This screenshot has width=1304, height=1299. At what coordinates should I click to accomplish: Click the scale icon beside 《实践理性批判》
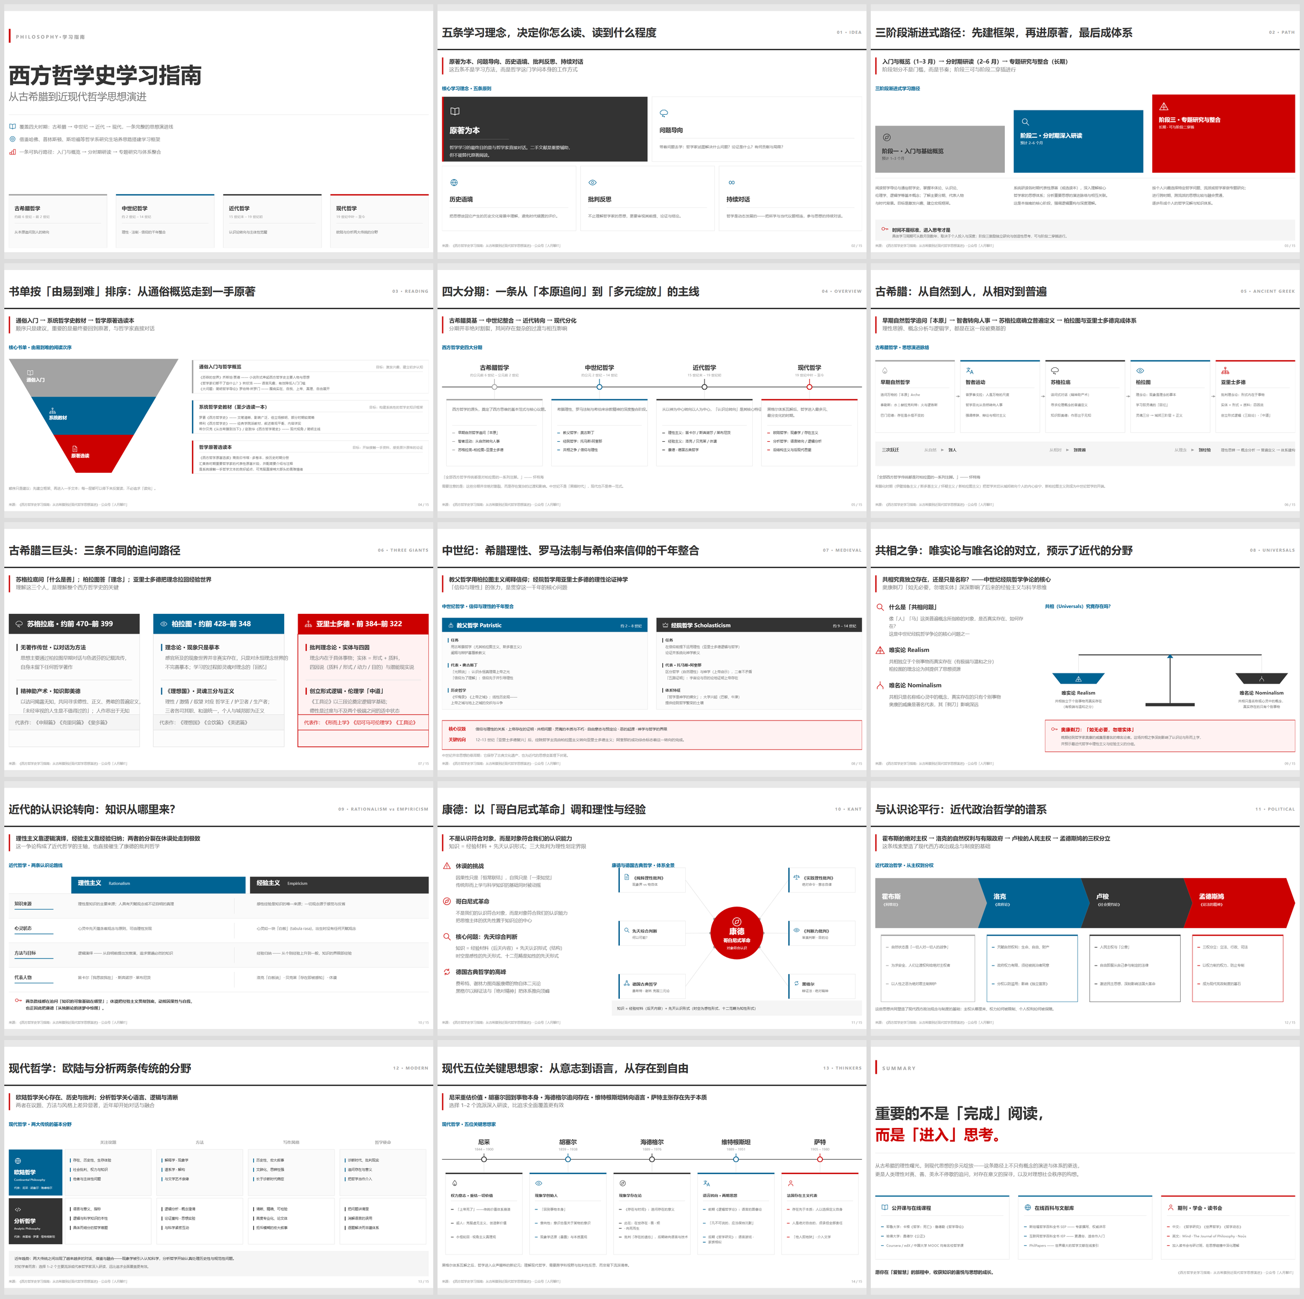[x=796, y=878]
